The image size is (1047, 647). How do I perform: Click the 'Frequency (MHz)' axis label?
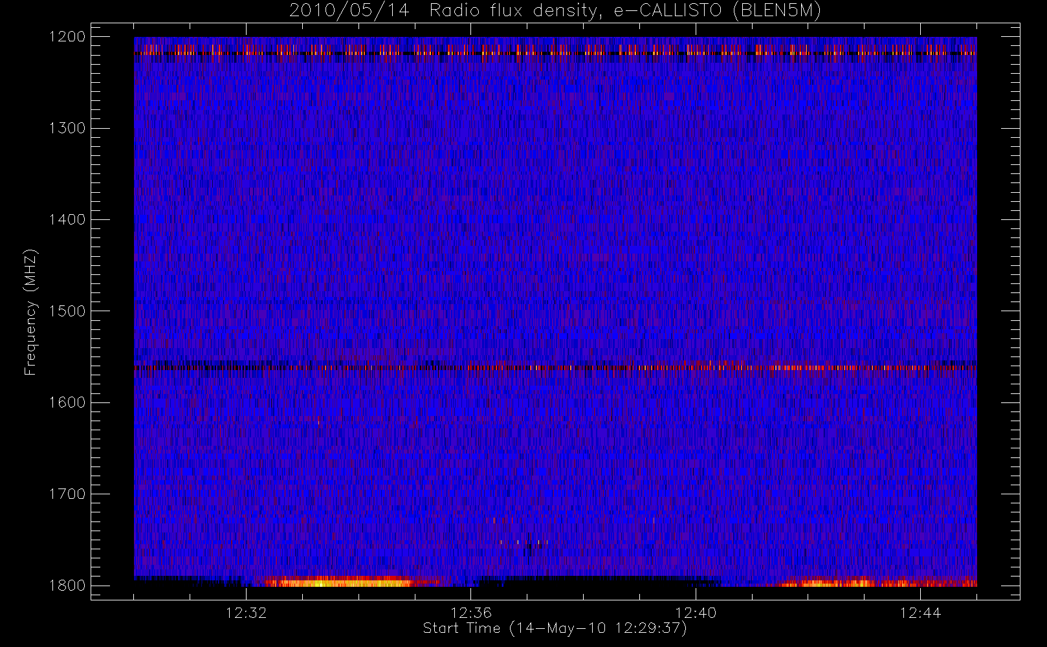coord(30,312)
